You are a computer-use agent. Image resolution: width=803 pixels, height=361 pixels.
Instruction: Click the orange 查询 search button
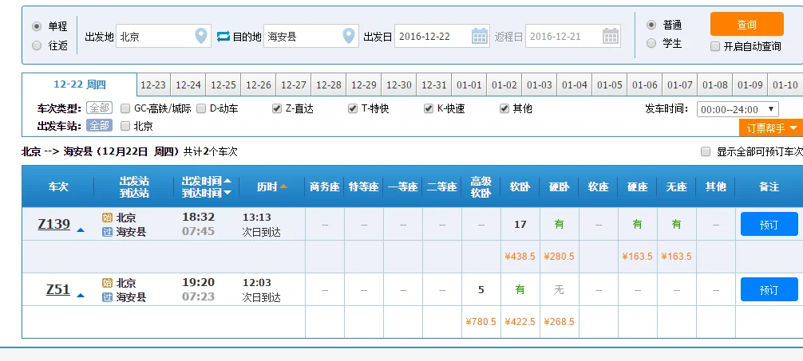pyautogui.click(x=746, y=24)
